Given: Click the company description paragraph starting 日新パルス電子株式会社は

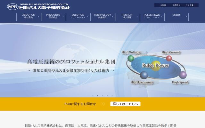Looking at the screenshot, I should (x=101, y=126).
